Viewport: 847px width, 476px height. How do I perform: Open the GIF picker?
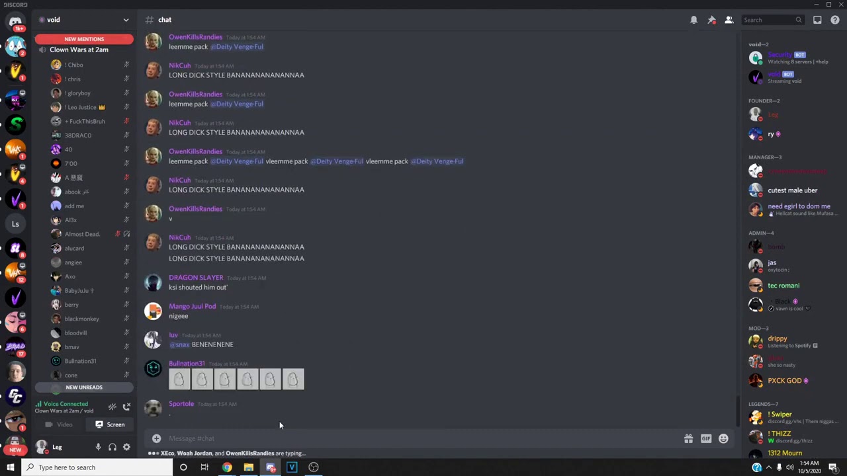(706, 438)
